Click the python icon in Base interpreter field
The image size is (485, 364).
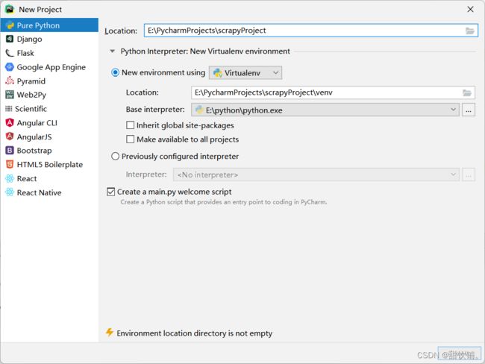[x=199, y=110]
